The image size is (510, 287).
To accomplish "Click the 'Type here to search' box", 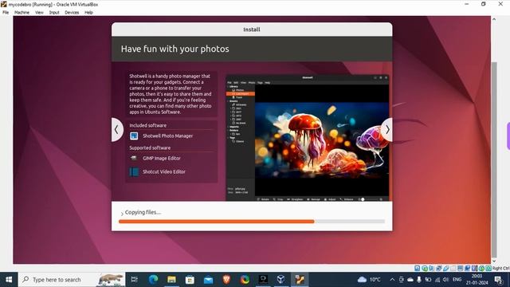I will (x=72, y=280).
